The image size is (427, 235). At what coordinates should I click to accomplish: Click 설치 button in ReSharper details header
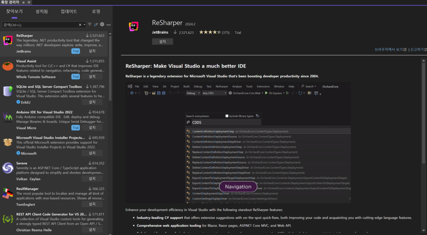coord(162,42)
